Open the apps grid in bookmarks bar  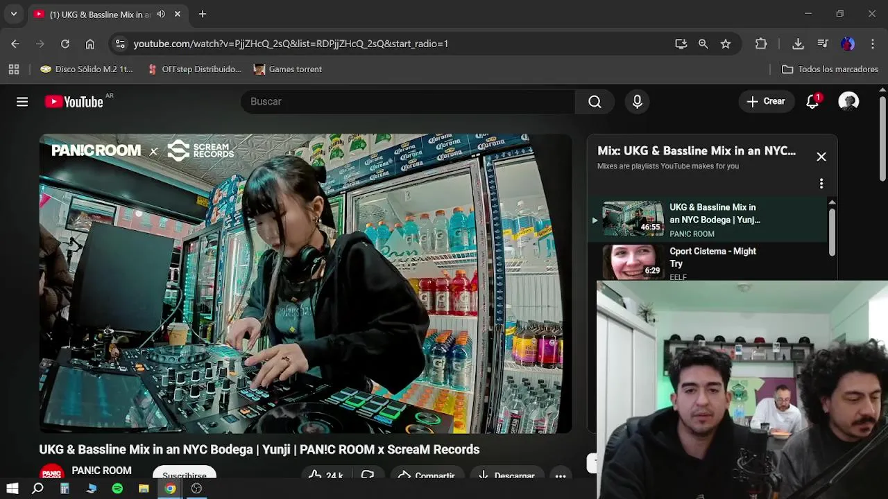pyautogui.click(x=14, y=69)
